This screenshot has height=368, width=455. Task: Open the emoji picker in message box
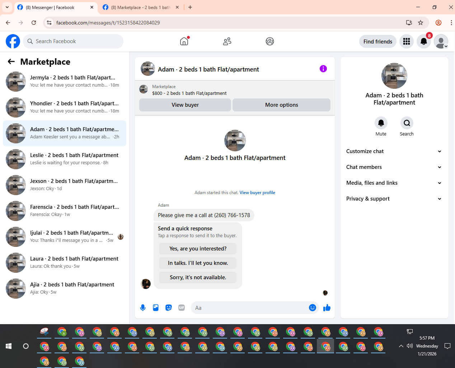click(x=313, y=308)
